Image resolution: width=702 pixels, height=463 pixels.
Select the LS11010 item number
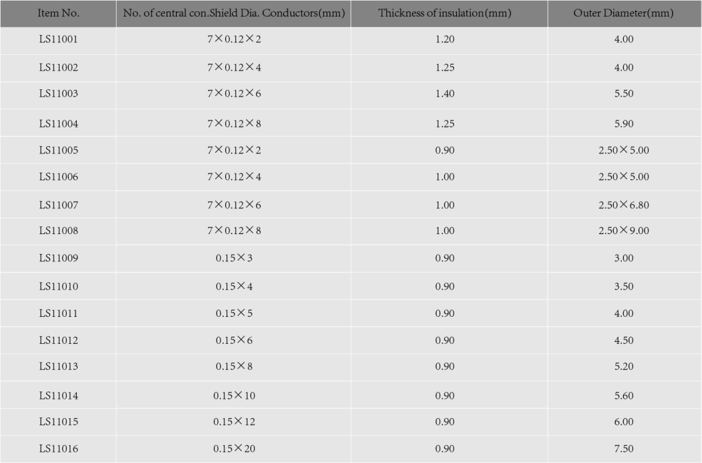coord(58,287)
